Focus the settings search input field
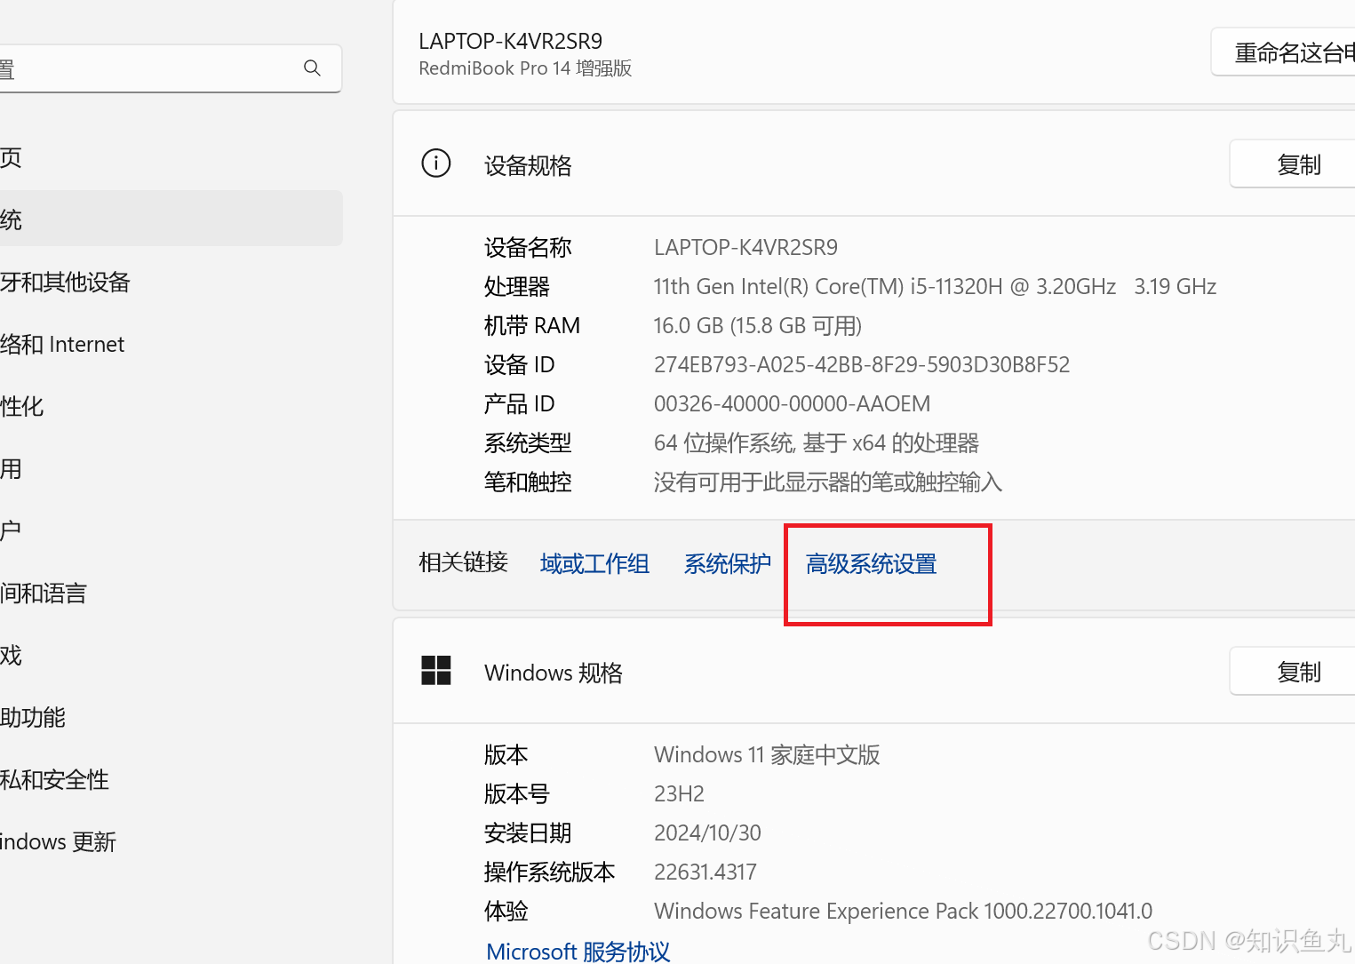 (x=171, y=68)
